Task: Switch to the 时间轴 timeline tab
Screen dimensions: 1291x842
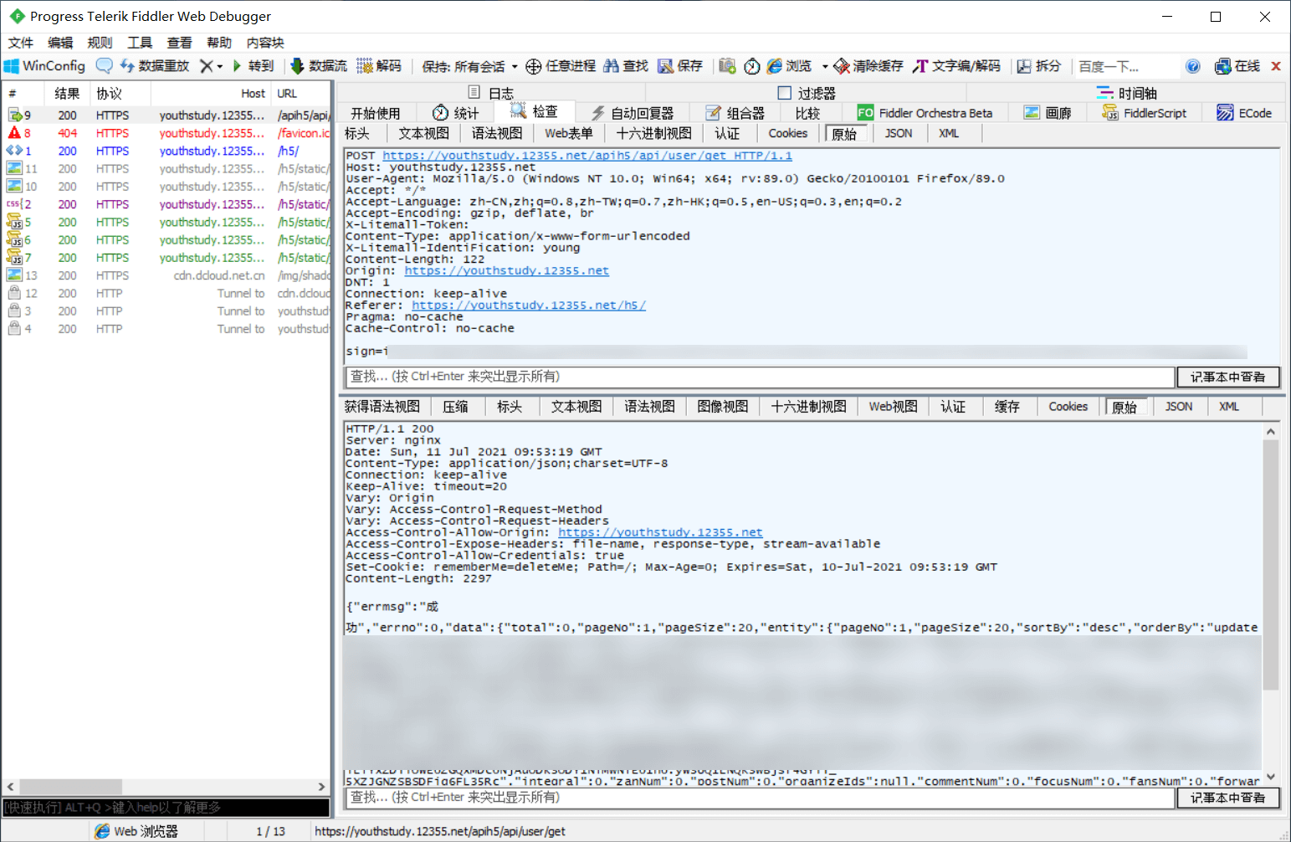Action: [x=1127, y=93]
